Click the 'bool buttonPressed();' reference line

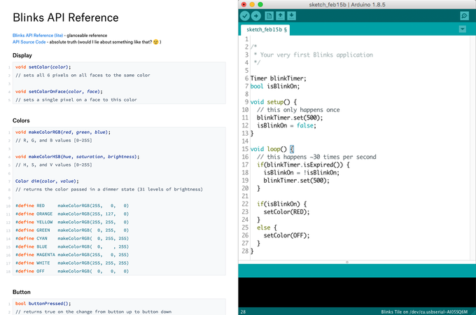[x=43, y=304]
